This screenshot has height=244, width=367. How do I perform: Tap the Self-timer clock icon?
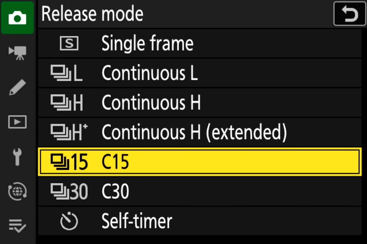point(69,222)
